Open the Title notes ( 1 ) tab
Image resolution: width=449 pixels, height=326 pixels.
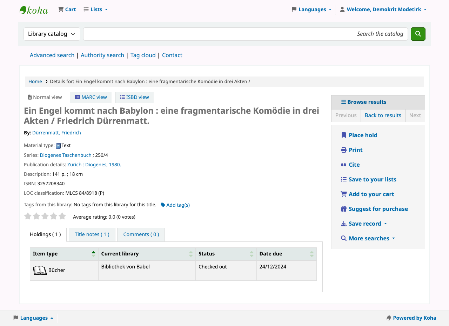[x=92, y=235]
